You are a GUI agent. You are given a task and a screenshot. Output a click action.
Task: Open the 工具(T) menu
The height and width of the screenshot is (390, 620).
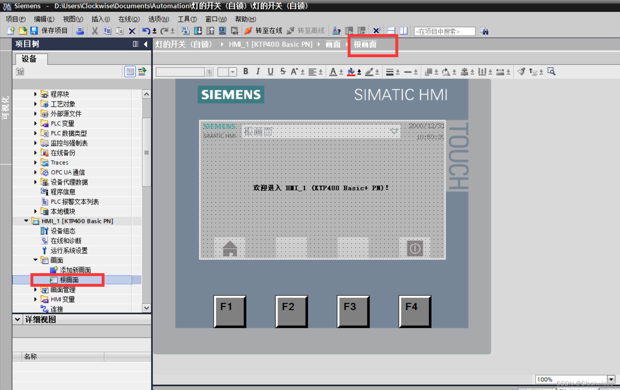pyautogui.click(x=187, y=19)
